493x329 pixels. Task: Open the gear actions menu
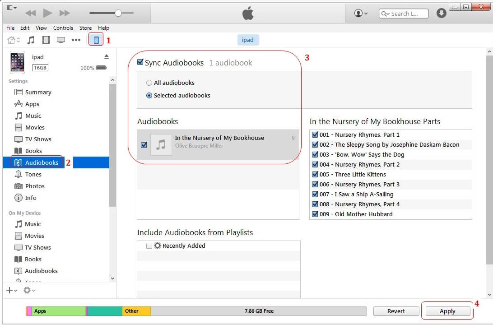(x=29, y=290)
